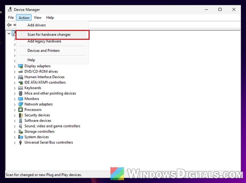Image resolution: width=246 pixels, height=183 pixels.
Task: Open the View menu
Action: pyautogui.click(x=38, y=18)
